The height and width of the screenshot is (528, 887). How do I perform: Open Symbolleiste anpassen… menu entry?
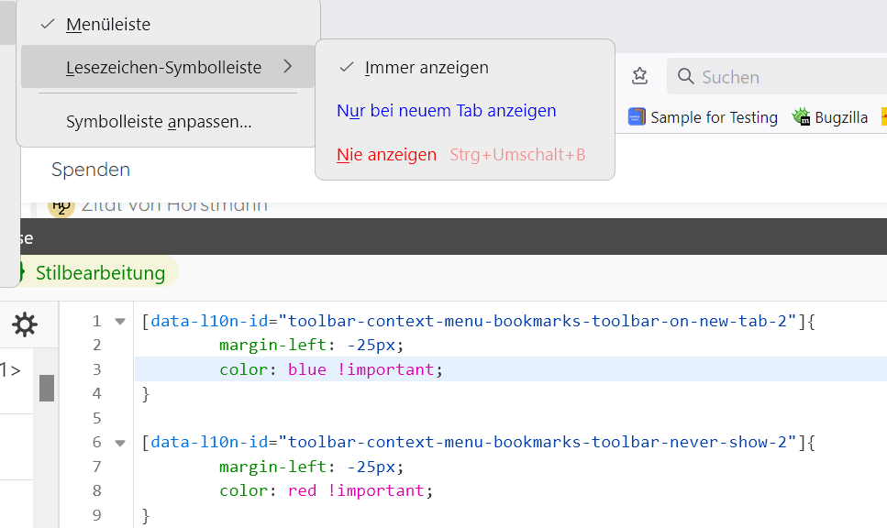pyautogui.click(x=159, y=122)
